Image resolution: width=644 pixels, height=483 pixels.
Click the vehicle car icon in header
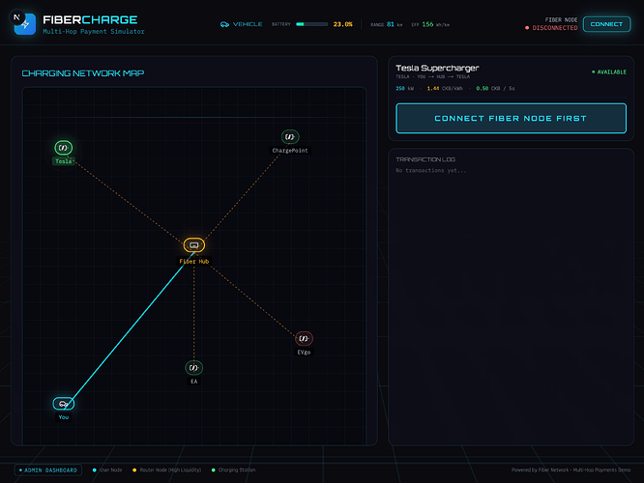pyautogui.click(x=224, y=24)
